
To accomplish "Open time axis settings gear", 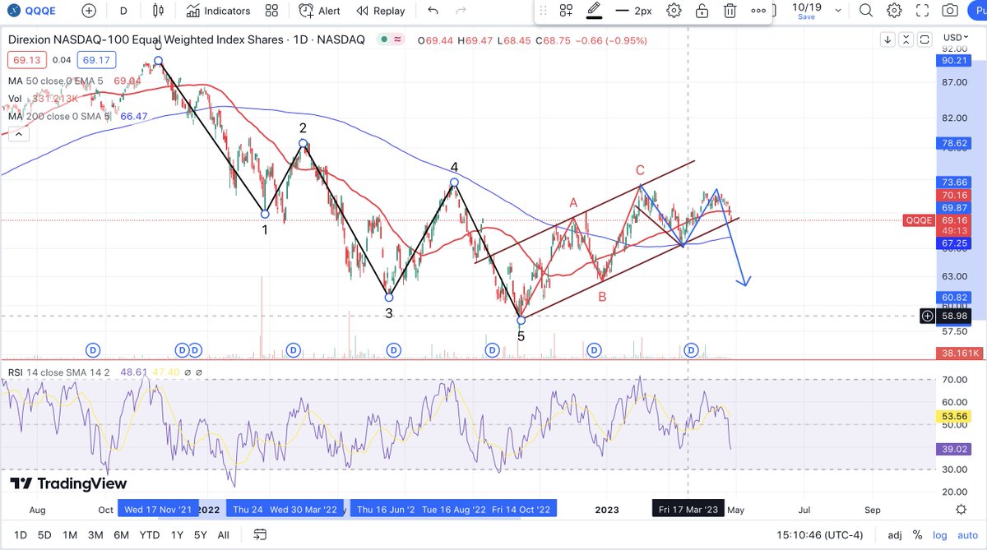I will 961,510.
